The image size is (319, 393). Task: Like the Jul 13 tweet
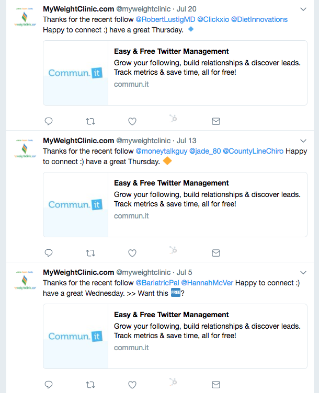point(132,253)
